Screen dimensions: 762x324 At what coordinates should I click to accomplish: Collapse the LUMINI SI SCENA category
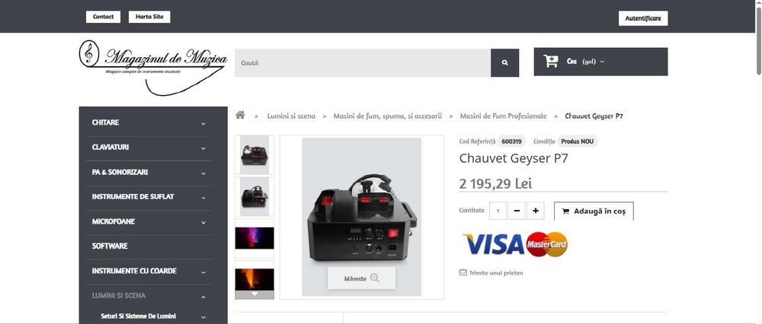point(203,297)
